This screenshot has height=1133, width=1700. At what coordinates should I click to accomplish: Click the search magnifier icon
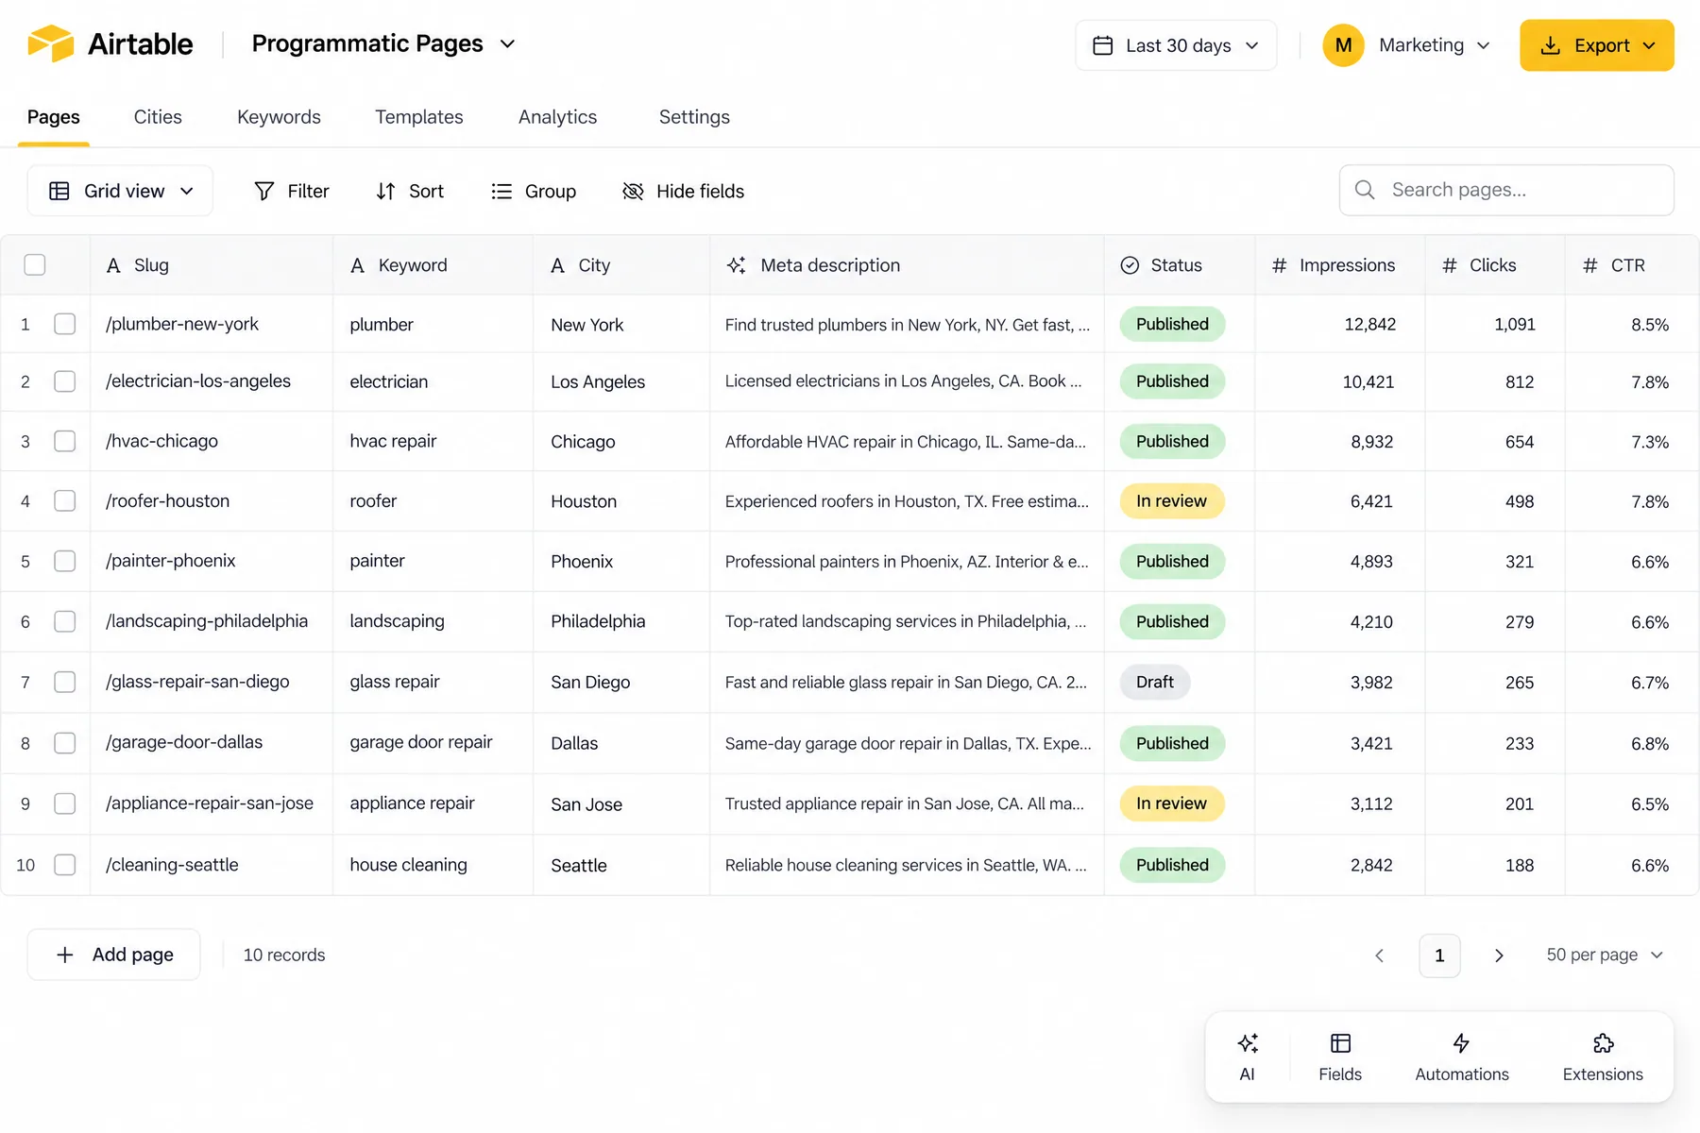pos(1365,190)
